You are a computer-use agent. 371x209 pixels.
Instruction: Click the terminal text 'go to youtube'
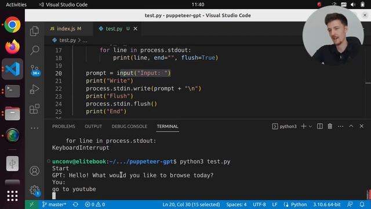74,189
